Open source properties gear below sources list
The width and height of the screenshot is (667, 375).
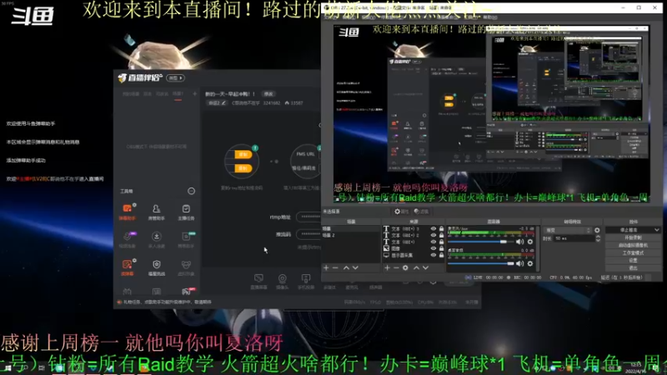(x=405, y=267)
